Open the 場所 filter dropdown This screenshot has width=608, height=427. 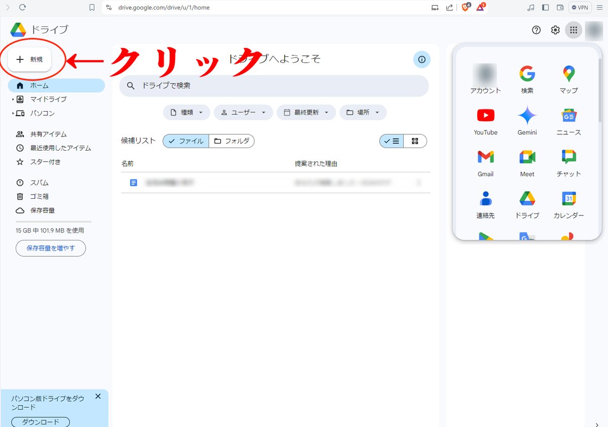coord(363,113)
